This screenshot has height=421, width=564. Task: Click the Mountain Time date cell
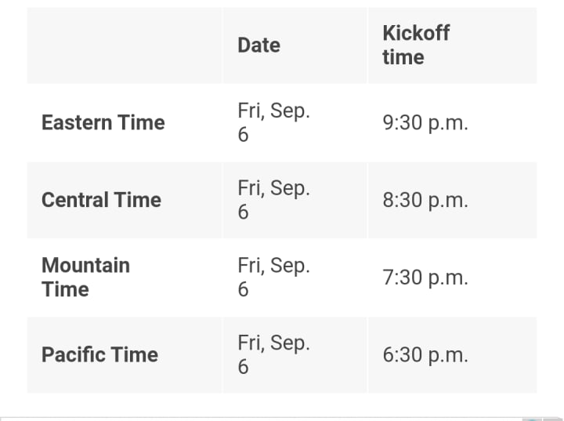click(273, 277)
